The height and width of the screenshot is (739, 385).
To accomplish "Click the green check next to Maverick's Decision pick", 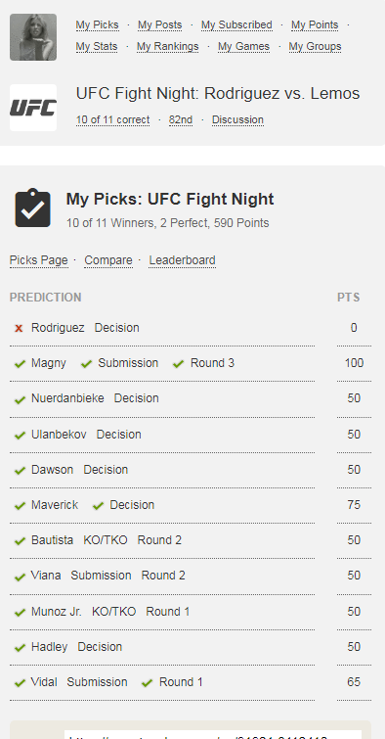I will pyautogui.click(x=98, y=506).
